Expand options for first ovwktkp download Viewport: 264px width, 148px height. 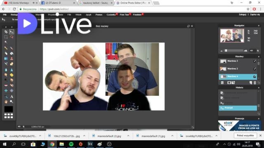tap(40, 136)
